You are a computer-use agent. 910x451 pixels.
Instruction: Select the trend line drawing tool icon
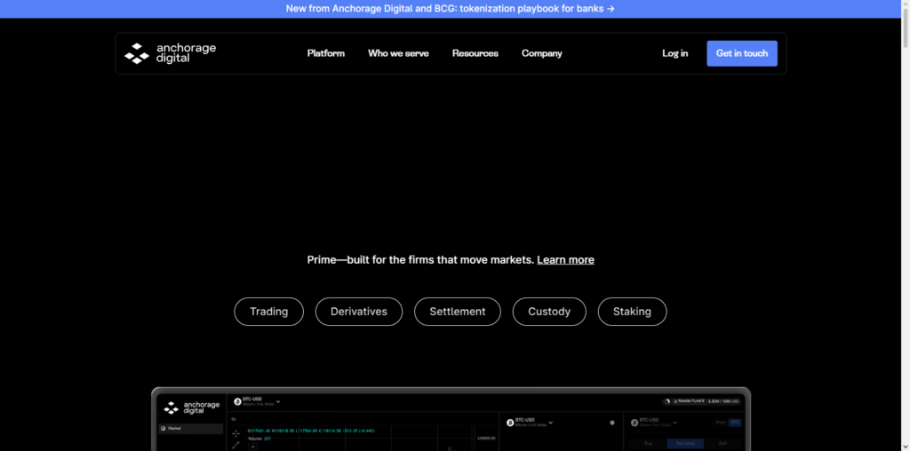pyautogui.click(x=235, y=445)
